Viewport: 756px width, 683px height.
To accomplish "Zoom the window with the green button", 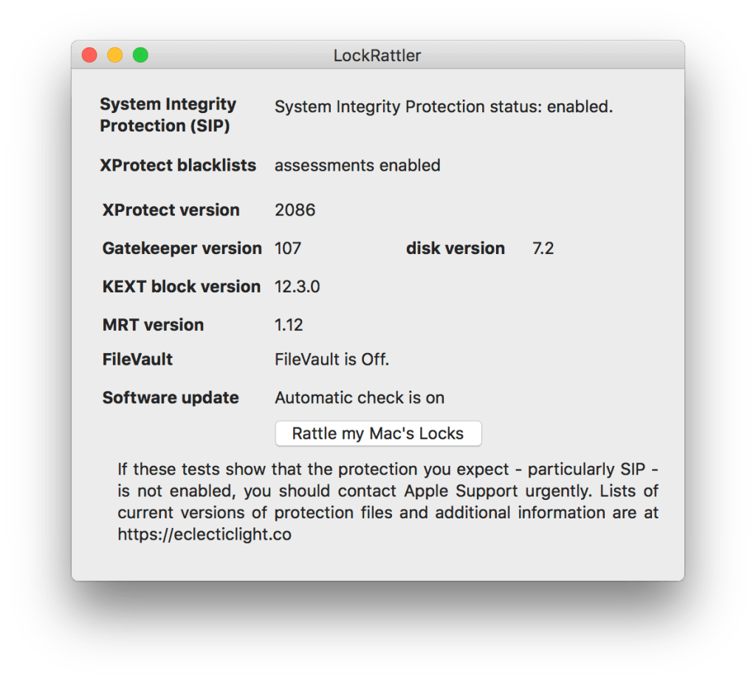I will coord(140,55).
